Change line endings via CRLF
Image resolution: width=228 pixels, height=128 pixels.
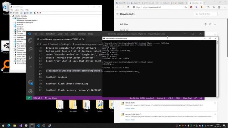[x=178, y=98]
